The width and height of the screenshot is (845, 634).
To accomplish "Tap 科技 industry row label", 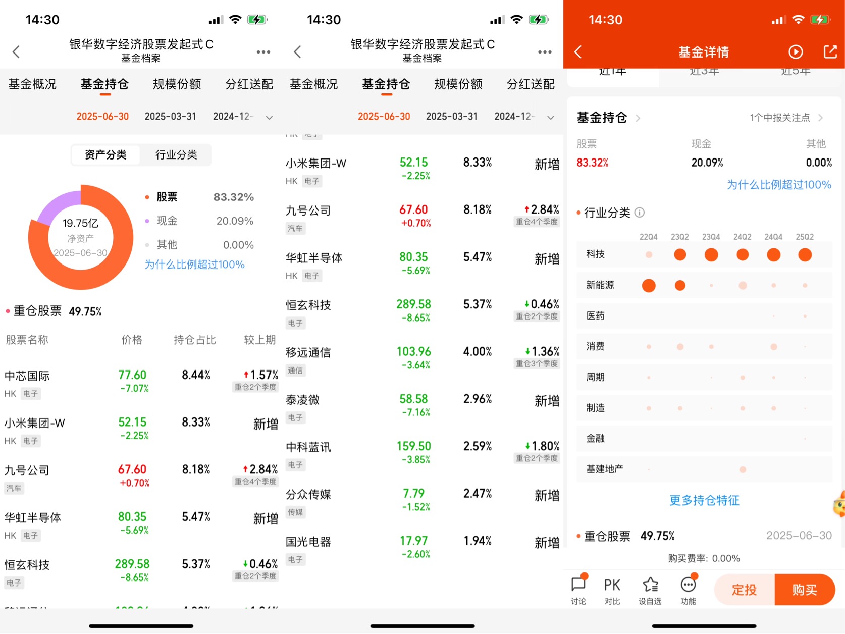I will pos(596,254).
